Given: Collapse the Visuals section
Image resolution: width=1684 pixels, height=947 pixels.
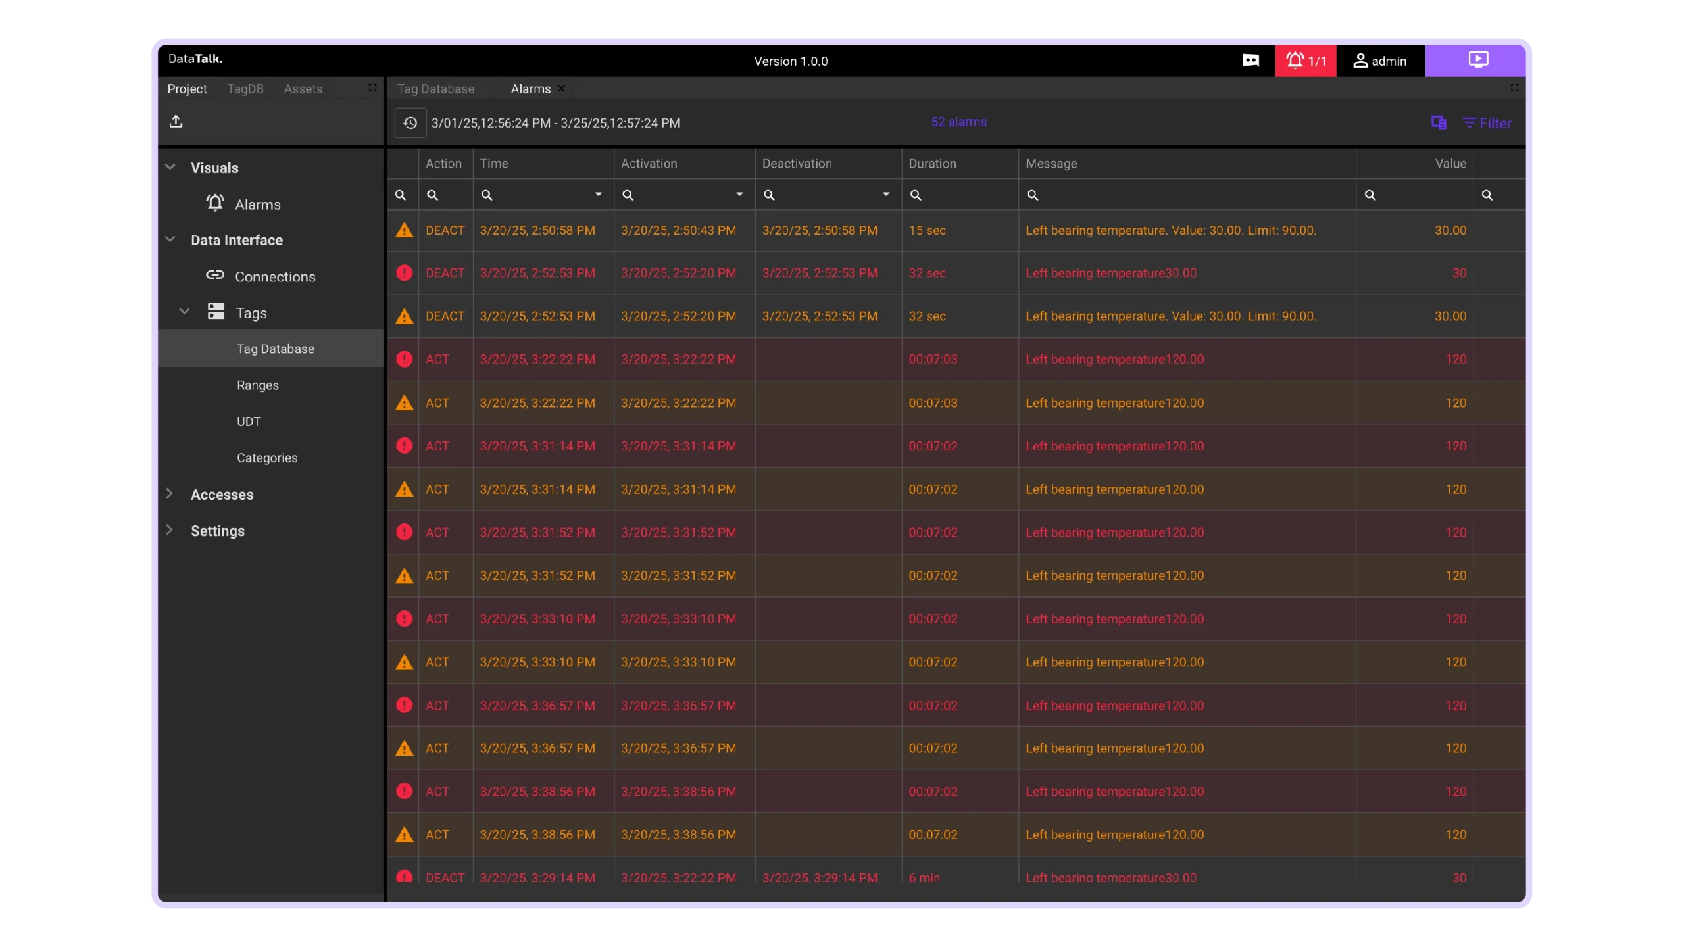Looking at the screenshot, I should (170, 167).
